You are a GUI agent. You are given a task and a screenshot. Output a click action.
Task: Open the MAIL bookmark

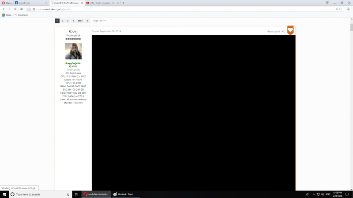(7, 15)
